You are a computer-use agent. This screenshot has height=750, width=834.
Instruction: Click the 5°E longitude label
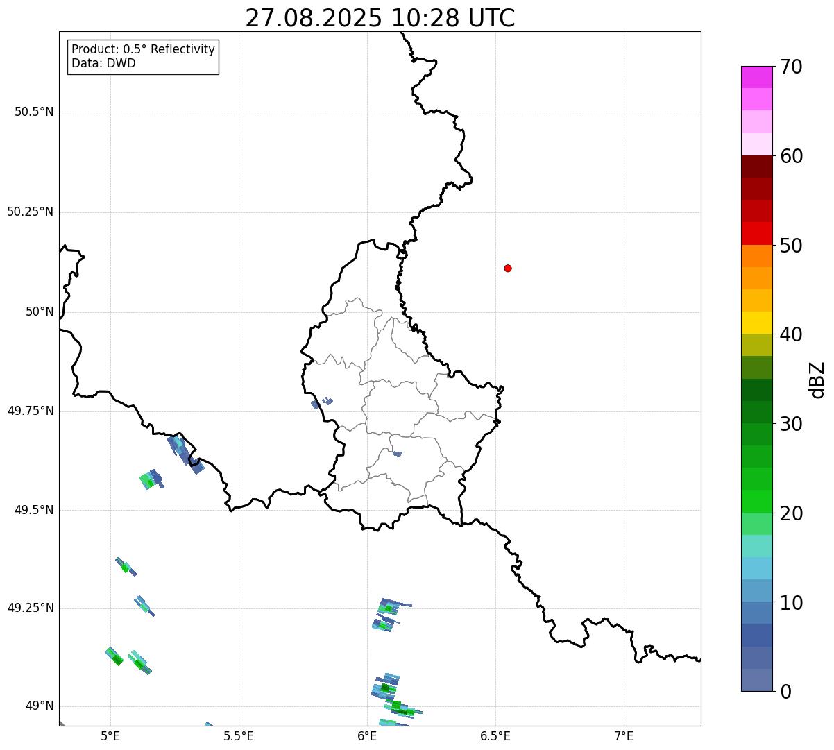pyautogui.click(x=110, y=735)
